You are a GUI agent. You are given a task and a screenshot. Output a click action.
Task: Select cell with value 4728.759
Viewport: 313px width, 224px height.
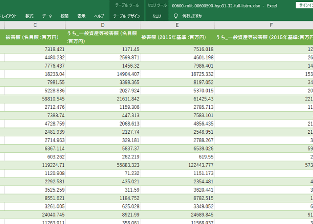[35, 124]
